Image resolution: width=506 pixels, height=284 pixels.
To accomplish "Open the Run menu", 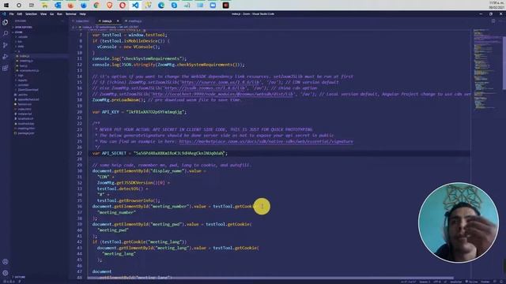I will (x=59, y=14).
